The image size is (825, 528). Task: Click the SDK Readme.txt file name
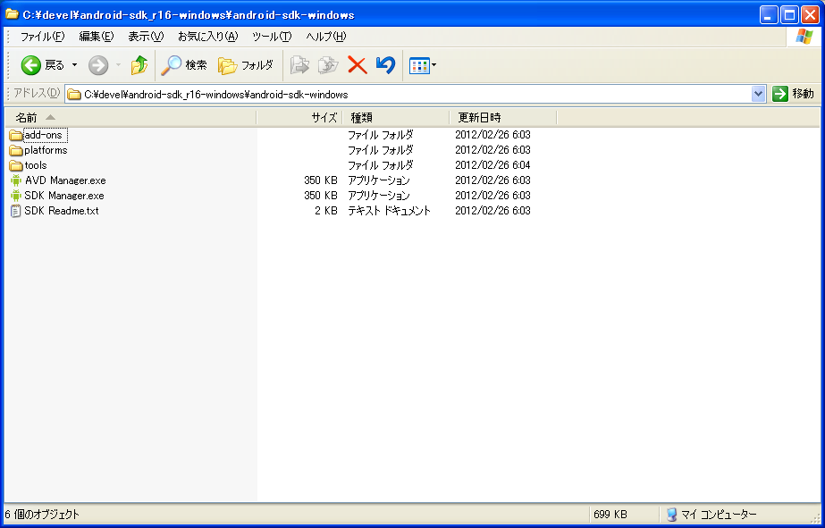(x=62, y=211)
